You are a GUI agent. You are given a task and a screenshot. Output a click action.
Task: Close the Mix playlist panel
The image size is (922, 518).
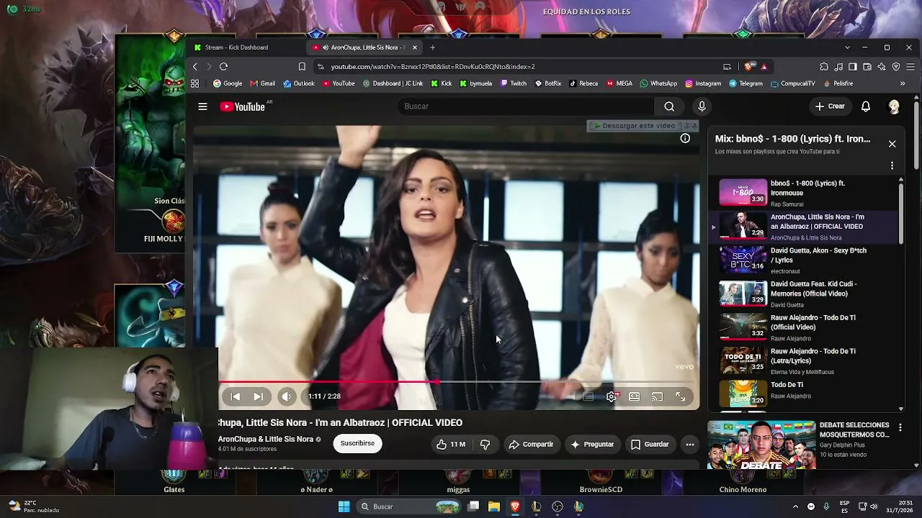(892, 144)
